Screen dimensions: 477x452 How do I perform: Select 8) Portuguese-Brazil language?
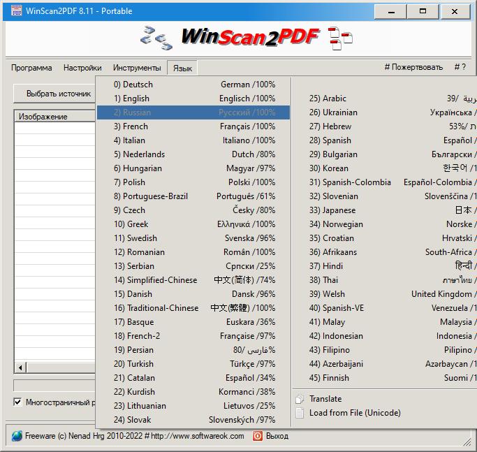193,196
